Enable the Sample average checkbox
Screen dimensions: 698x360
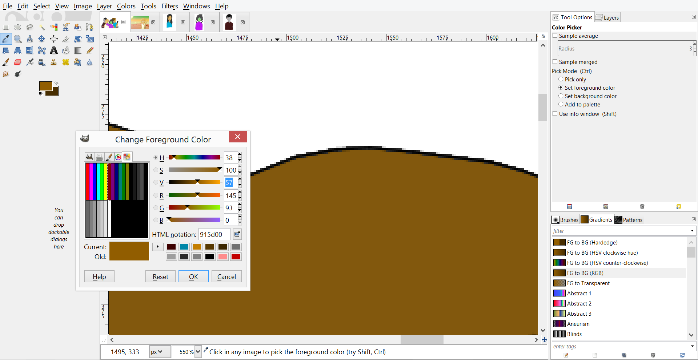pyautogui.click(x=555, y=36)
